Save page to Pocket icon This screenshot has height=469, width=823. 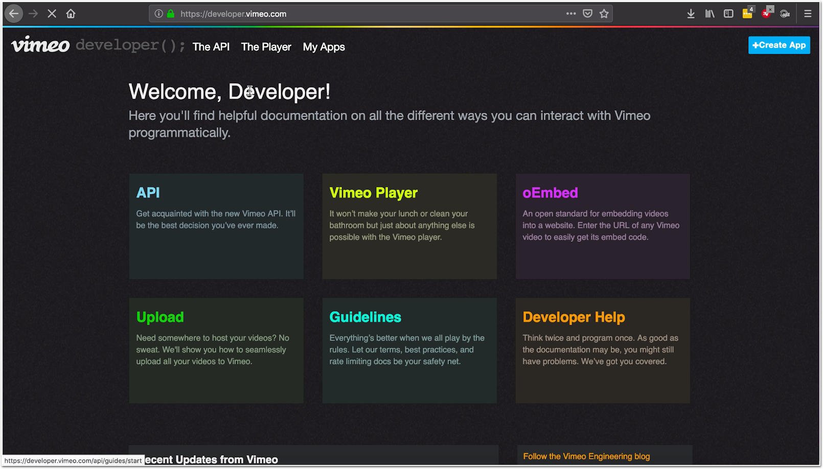588,14
